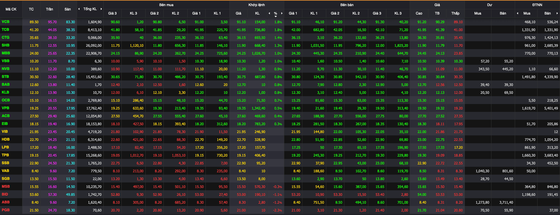
Task: Click the Dư group header
Action: tap(490, 5)
